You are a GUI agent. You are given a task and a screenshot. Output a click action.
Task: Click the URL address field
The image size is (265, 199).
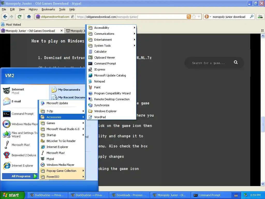click(x=131, y=17)
